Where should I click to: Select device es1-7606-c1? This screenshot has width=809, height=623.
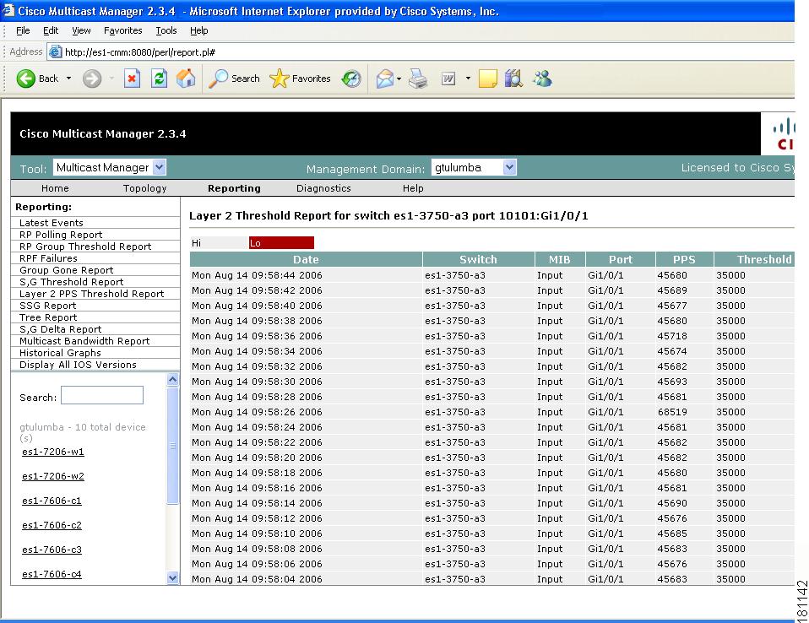tap(52, 501)
